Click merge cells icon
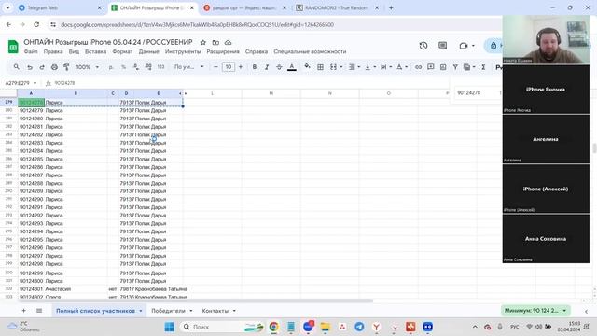 tap(334, 67)
